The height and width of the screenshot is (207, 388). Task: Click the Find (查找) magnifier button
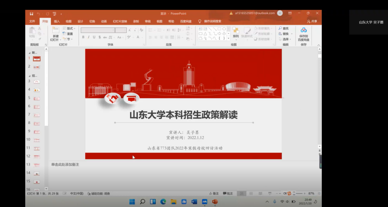pos(283,28)
